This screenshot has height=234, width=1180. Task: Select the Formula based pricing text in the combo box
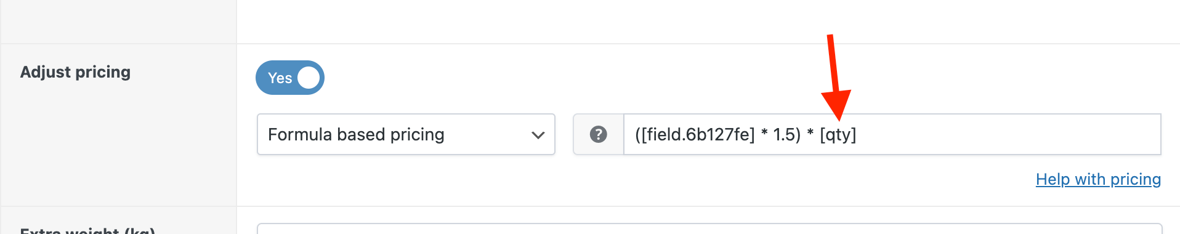tap(356, 134)
